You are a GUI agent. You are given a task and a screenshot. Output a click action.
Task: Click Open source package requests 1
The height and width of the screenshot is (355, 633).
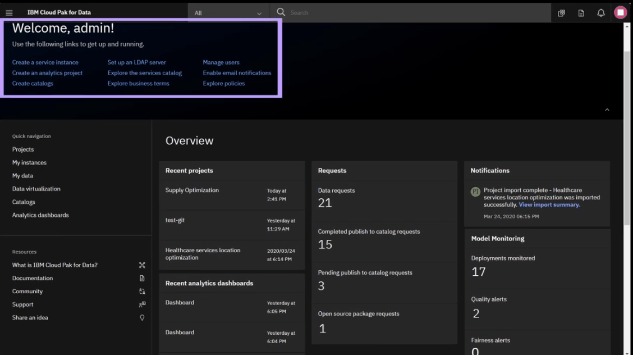click(x=322, y=329)
